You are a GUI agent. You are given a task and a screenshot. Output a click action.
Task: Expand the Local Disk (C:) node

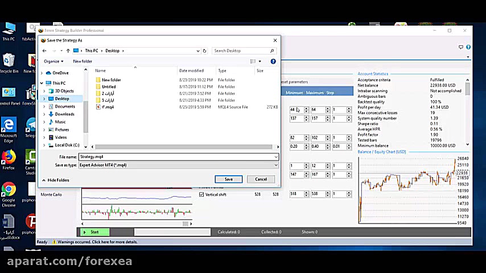point(44,145)
